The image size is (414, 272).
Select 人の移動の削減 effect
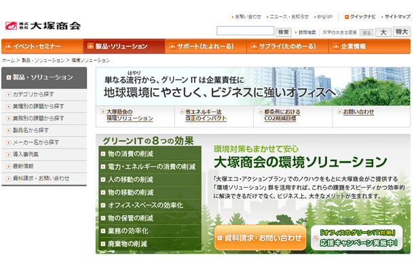[x=150, y=180]
